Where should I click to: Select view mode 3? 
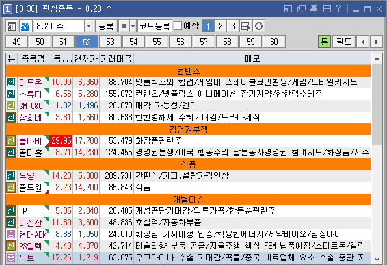click(x=233, y=26)
